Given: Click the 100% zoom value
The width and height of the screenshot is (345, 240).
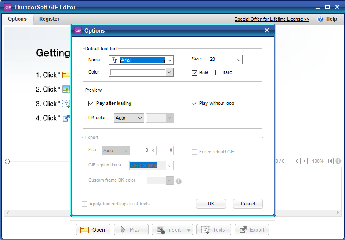Looking at the screenshot, I should (318, 161).
